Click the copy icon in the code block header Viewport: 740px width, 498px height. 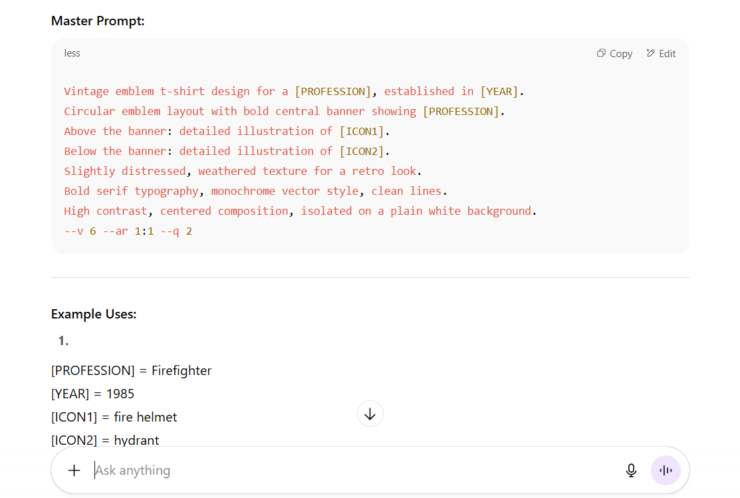601,53
